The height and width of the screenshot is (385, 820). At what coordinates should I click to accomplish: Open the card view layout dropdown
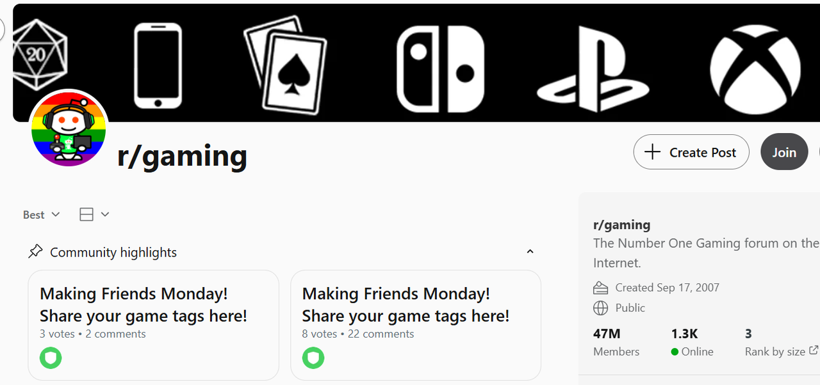click(x=94, y=215)
